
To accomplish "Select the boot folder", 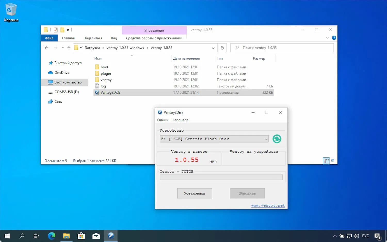I will (x=104, y=67).
